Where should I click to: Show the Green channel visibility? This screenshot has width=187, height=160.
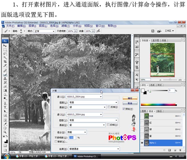142,129
